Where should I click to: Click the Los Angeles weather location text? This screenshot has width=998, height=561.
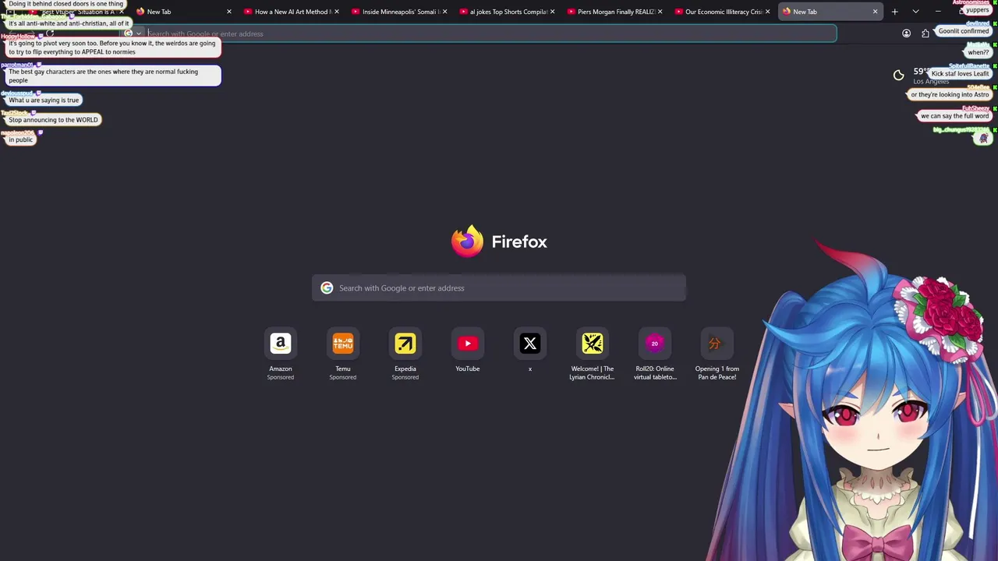[x=931, y=82]
